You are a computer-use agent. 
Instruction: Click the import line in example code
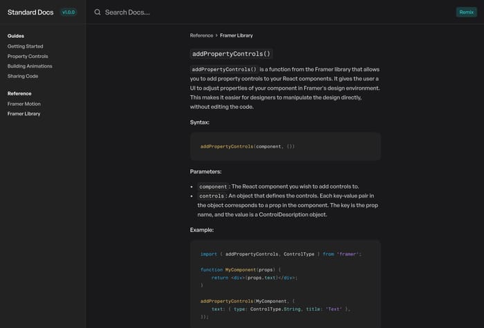tap(281, 254)
